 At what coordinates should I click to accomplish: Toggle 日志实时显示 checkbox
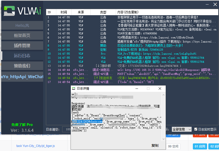coord(196,129)
